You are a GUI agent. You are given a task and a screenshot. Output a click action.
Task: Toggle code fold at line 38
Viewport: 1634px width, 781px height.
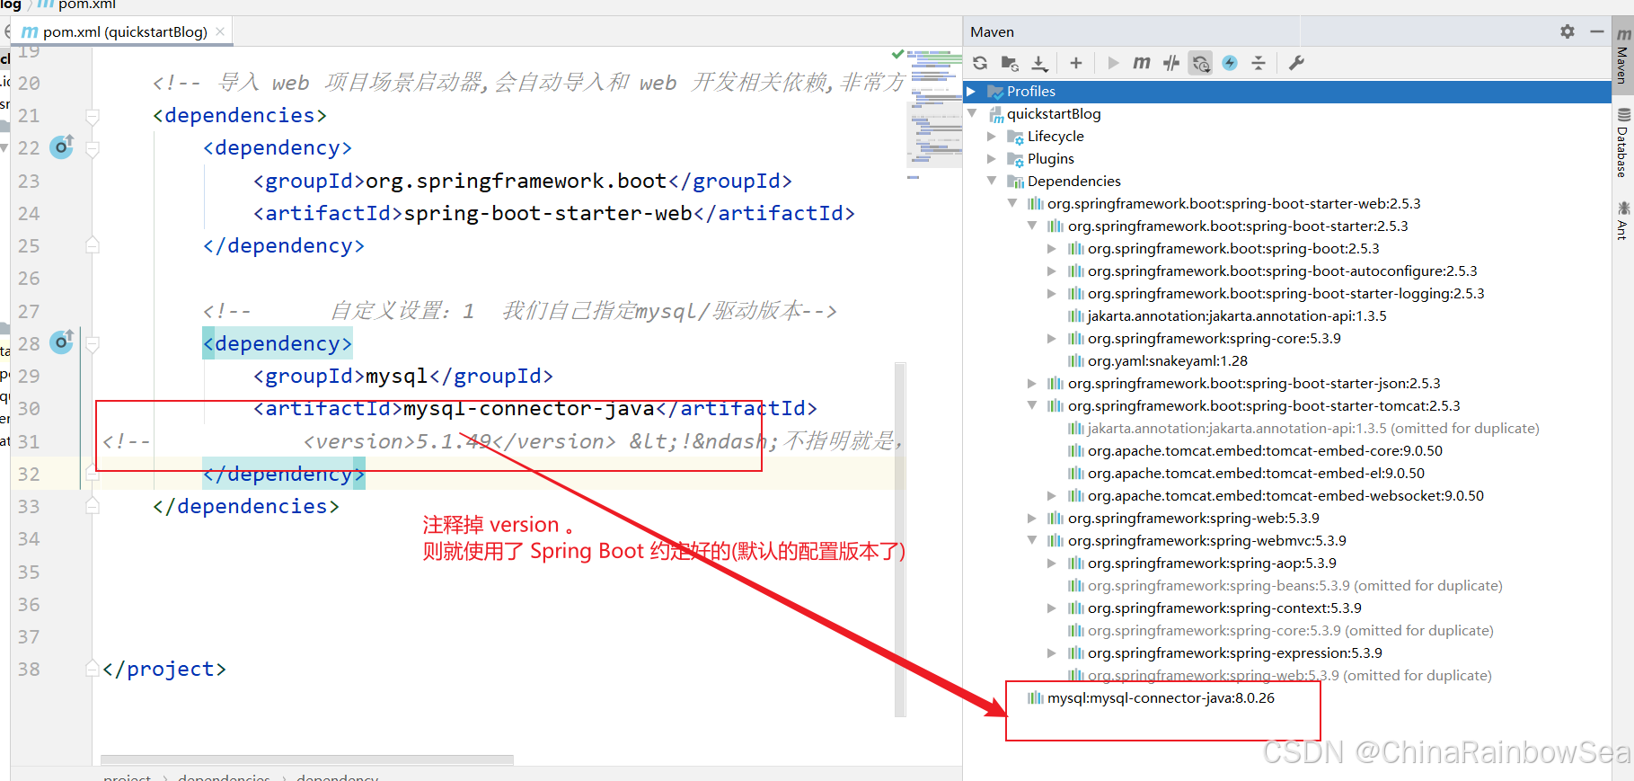93,669
